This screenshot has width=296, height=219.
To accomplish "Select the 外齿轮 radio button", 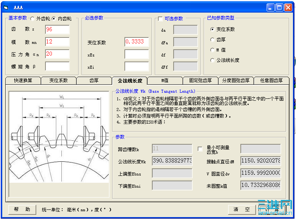I will coord(32,18).
